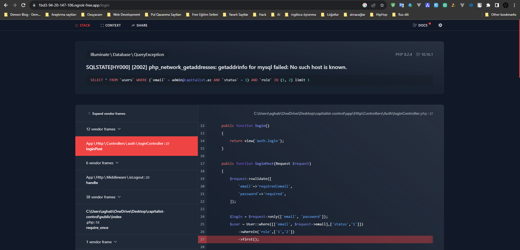Select the loginController:27 loginPost frame
The width and height of the screenshot is (520, 250).
coord(137,146)
